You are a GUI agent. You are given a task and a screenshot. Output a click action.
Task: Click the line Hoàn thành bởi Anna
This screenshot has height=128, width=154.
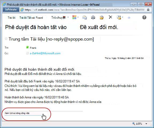[x=37, y=97]
